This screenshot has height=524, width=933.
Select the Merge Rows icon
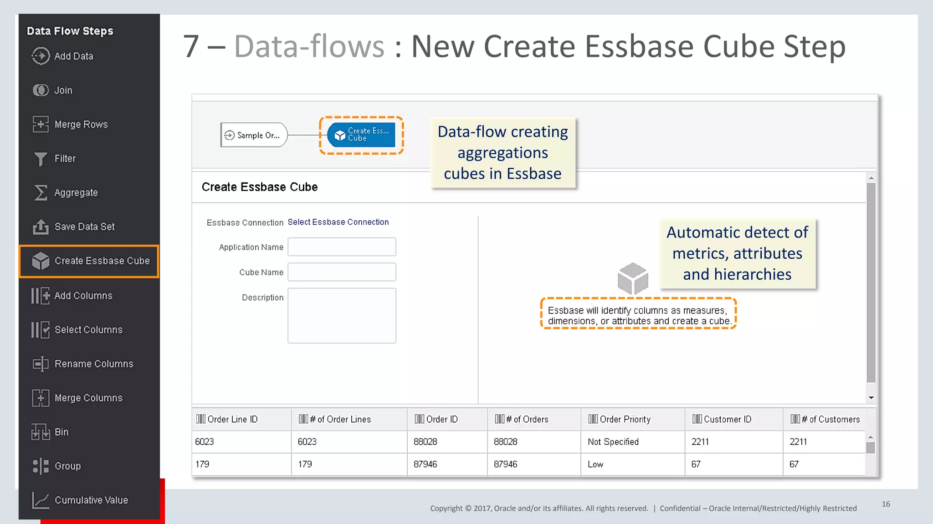click(x=41, y=124)
